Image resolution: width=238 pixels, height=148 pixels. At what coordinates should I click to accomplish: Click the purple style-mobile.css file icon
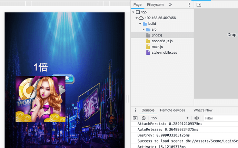[x=148, y=53]
